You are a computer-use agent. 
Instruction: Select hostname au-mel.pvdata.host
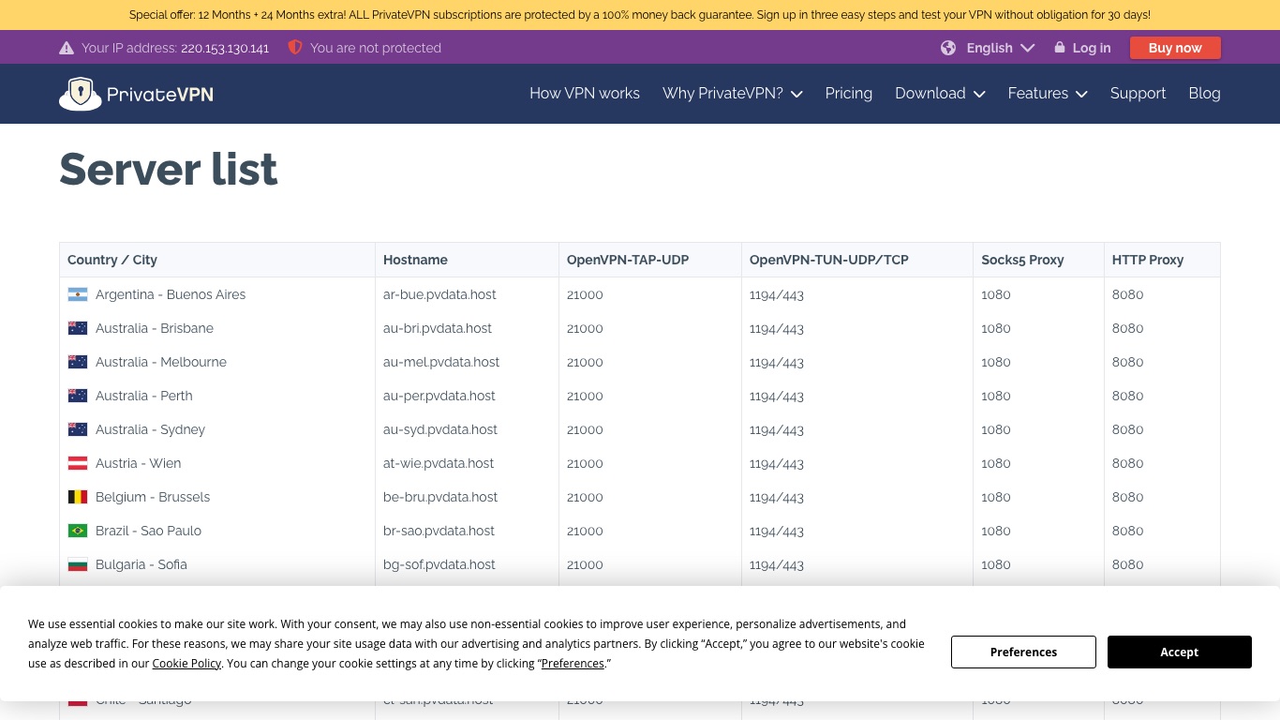coord(441,362)
